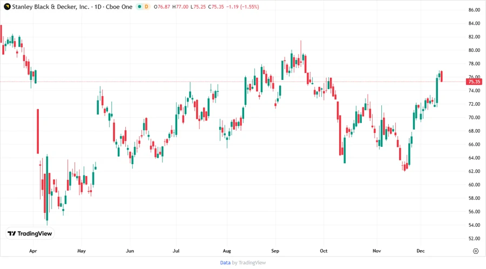Click the close value C75.35
Viewport: 486px width, 269px height.
pos(216,6)
